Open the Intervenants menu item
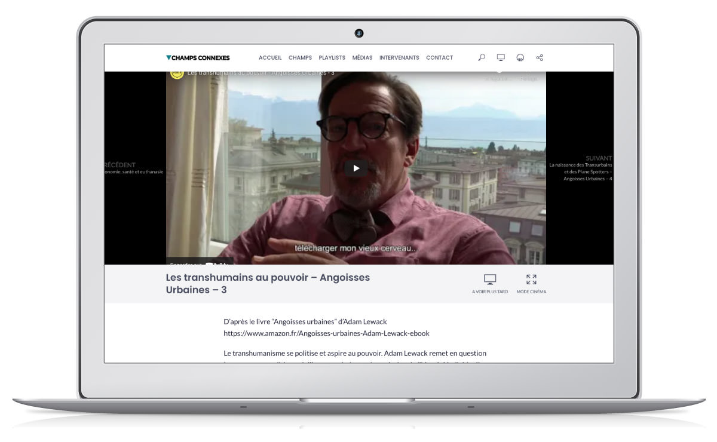Viewport: 717px width, 442px height. click(399, 57)
